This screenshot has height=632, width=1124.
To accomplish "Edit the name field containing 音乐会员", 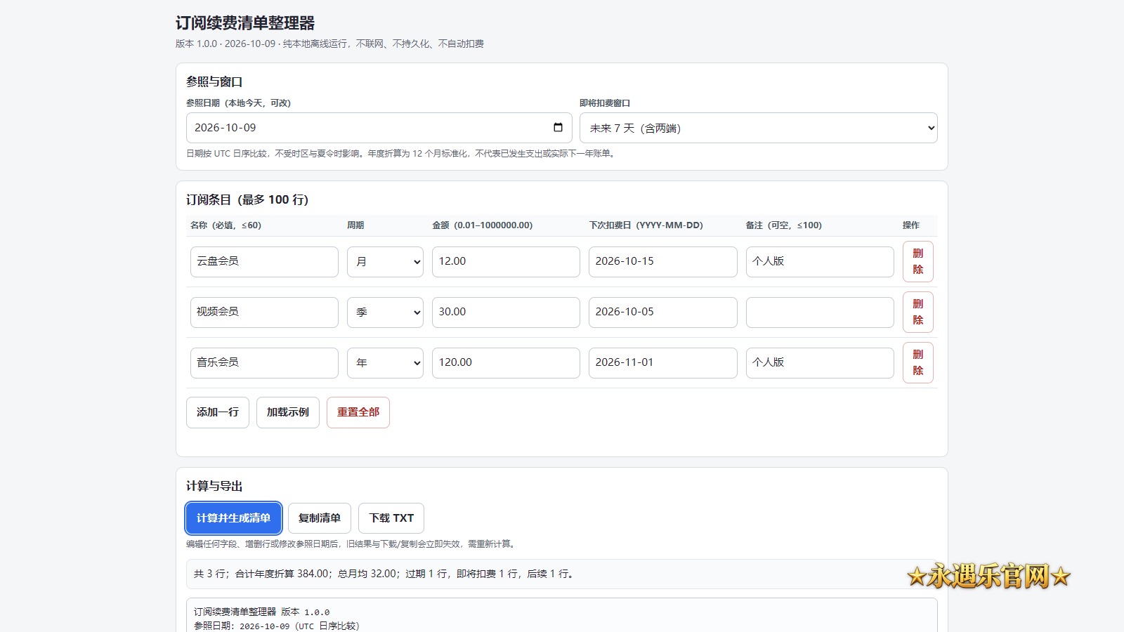I will [264, 362].
